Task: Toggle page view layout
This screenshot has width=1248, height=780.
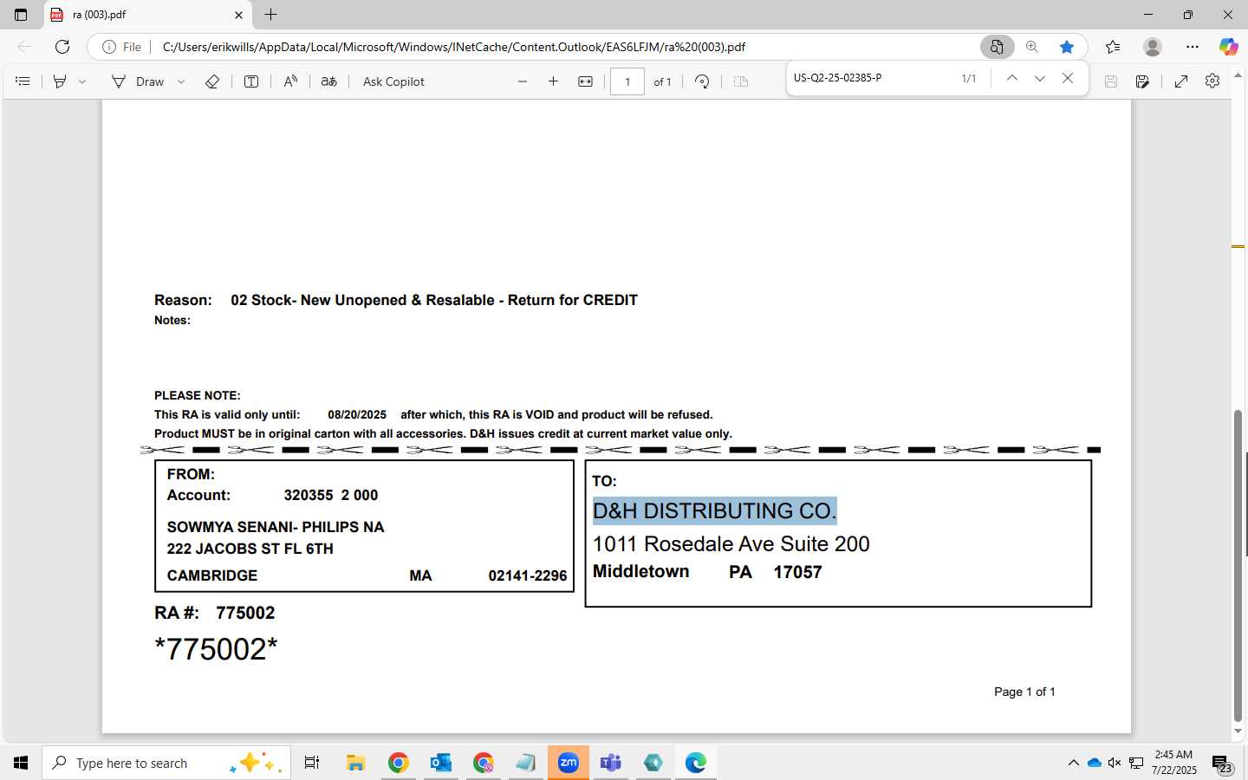Action: 741,81
